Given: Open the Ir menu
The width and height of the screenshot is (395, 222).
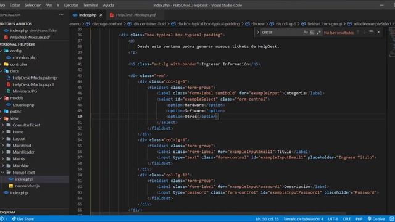Looking at the screenshot, I should pyautogui.click(x=58, y=5).
